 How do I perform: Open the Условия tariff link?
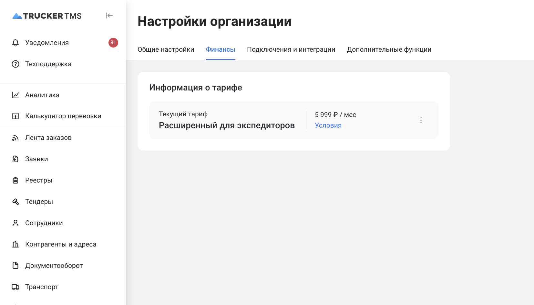point(328,125)
